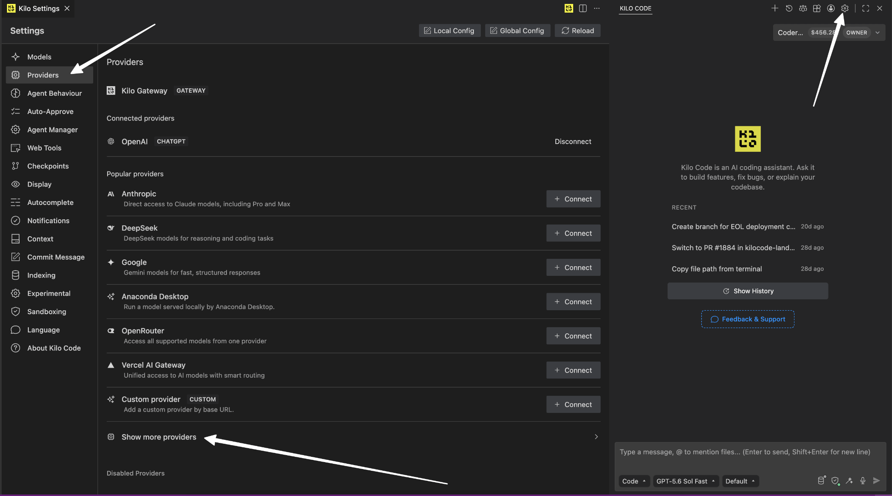Open Global Config file
The image size is (892, 496).
click(x=517, y=30)
